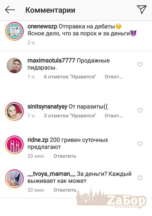
Task: Open sinitsynanatysy avatar story ring
Action: click(x=14, y=111)
